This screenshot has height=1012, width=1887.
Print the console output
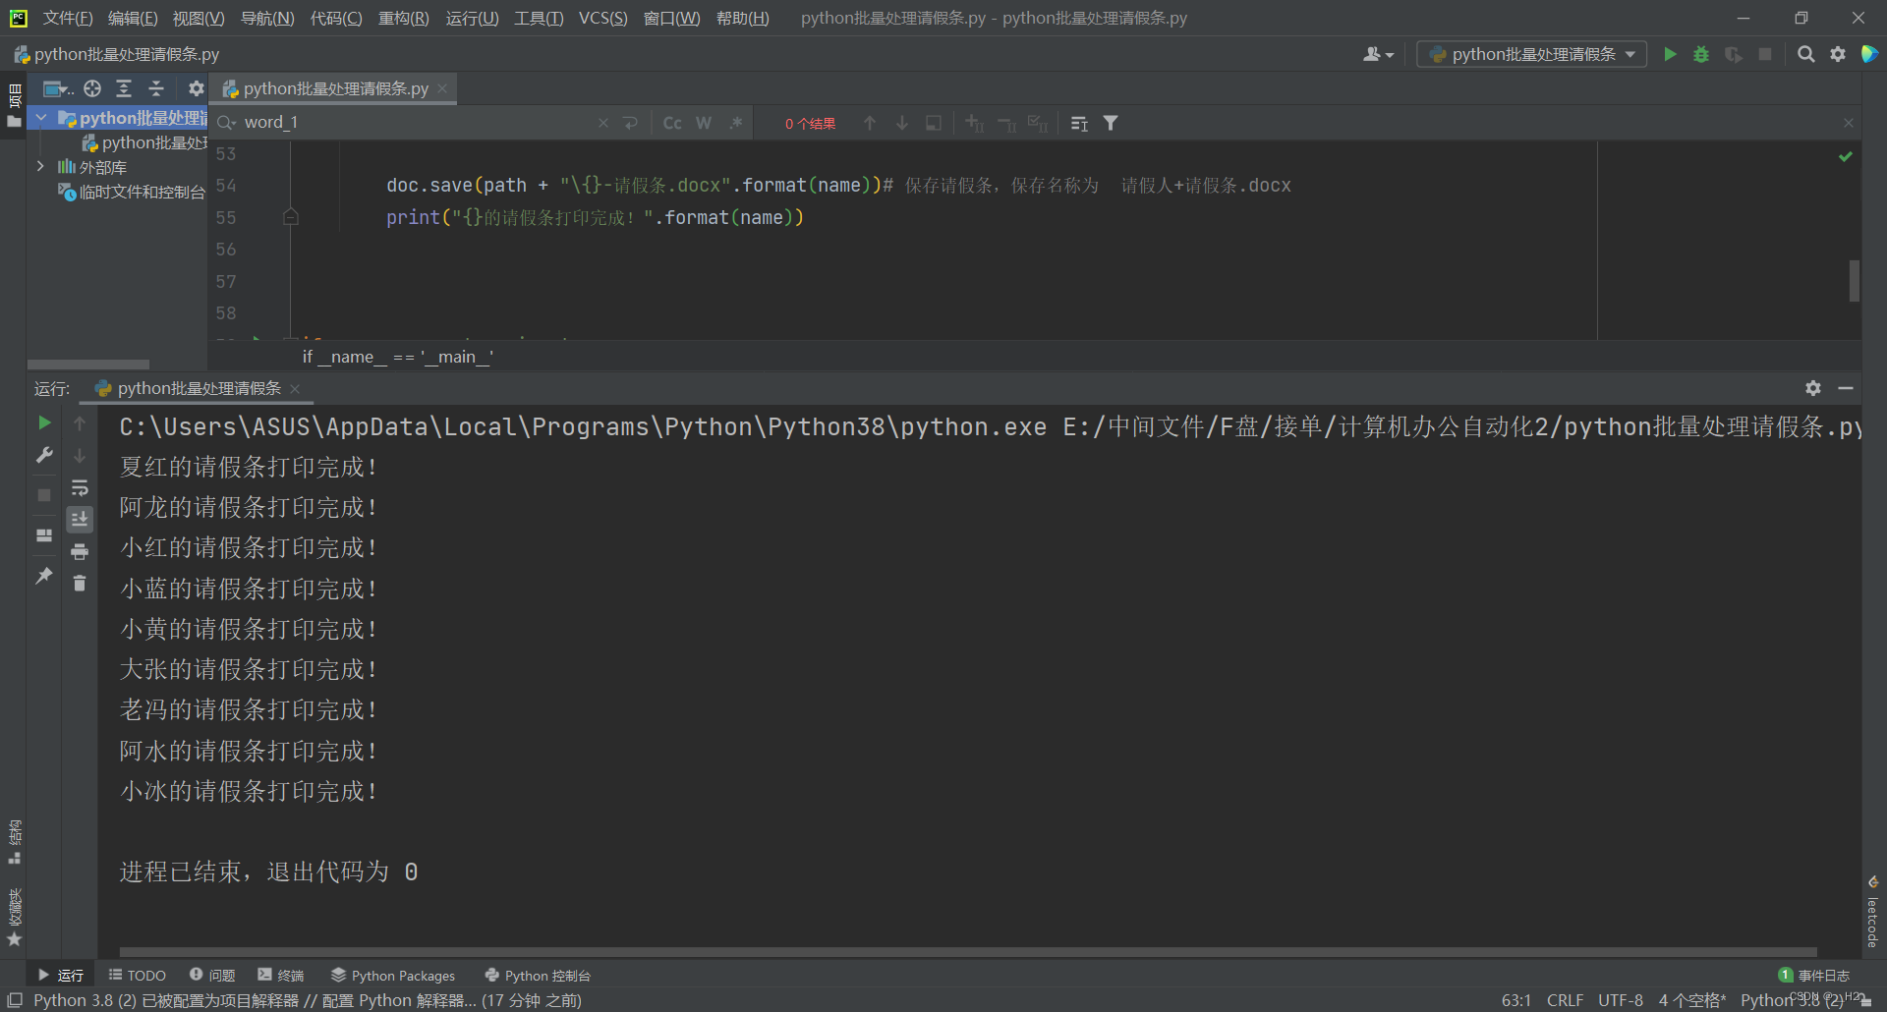pos(80,551)
